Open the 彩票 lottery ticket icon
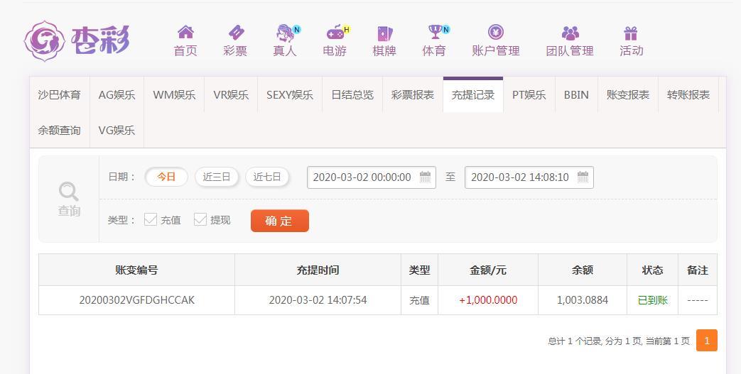This screenshot has height=374, width=741. click(x=235, y=33)
